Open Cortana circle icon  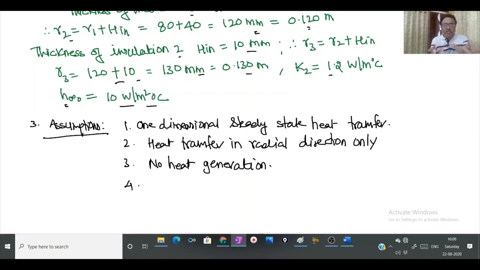(x=130, y=246)
